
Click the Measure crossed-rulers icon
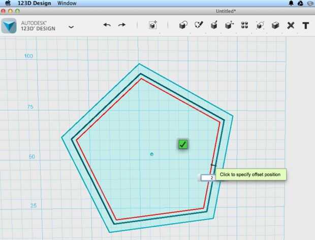pyautogui.click(x=291, y=25)
